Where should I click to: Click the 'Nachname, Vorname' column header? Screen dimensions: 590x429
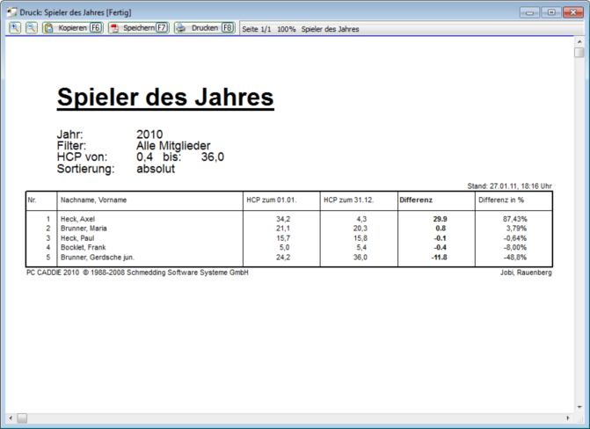[x=94, y=200]
